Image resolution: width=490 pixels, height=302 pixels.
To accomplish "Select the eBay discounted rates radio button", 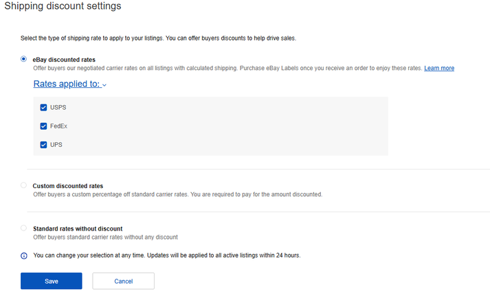I will (x=24, y=60).
